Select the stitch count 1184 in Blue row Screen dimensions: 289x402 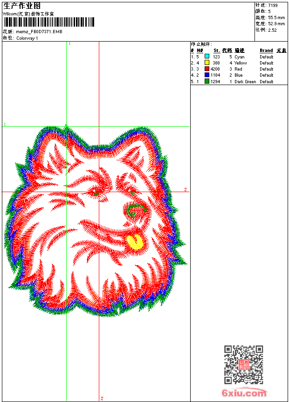click(215, 75)
